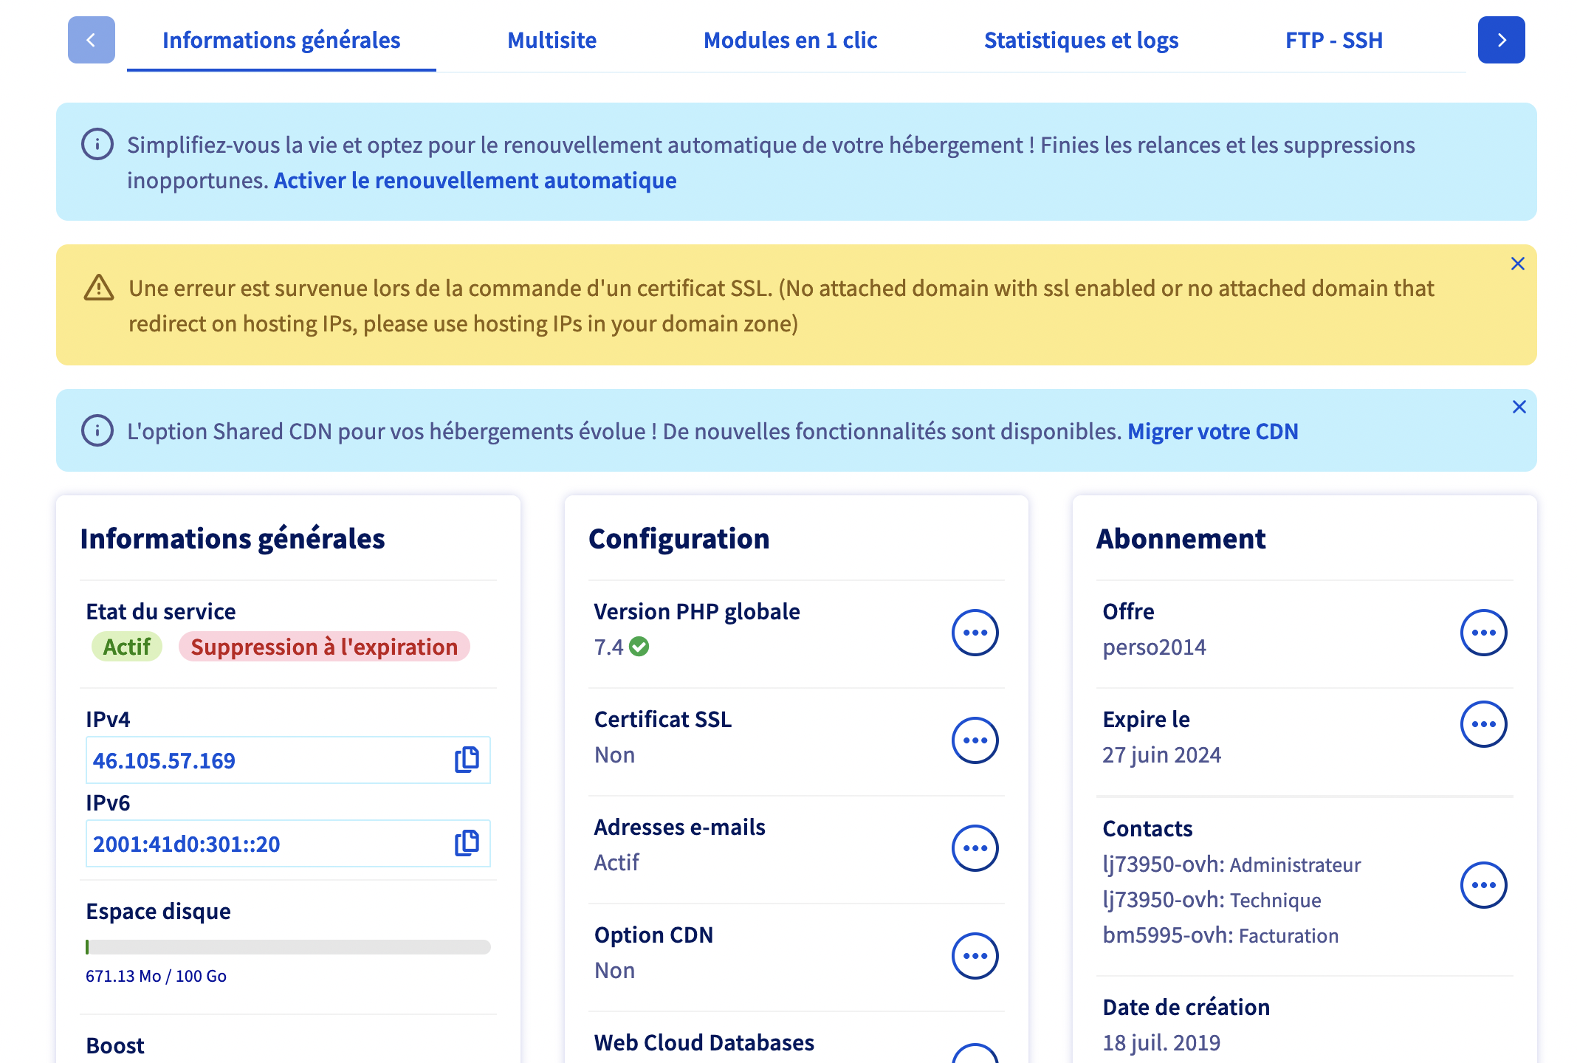1577x1063 pixels.
Task: Switch to the Multisite tab
Action: tap(552, 41)
